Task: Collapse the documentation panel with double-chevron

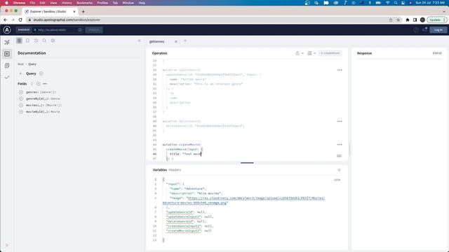Action: coord(140,41)
